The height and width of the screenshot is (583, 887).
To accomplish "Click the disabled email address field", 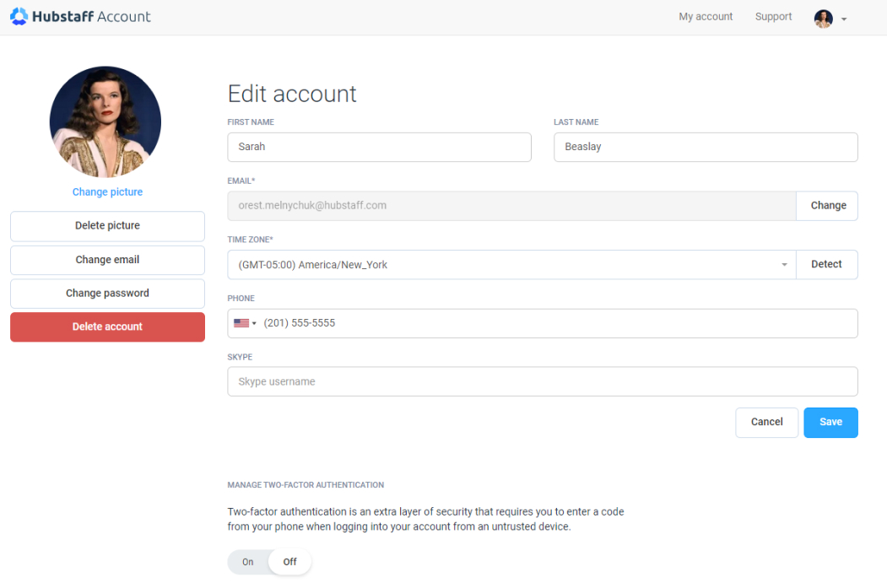I will [511, 206].
